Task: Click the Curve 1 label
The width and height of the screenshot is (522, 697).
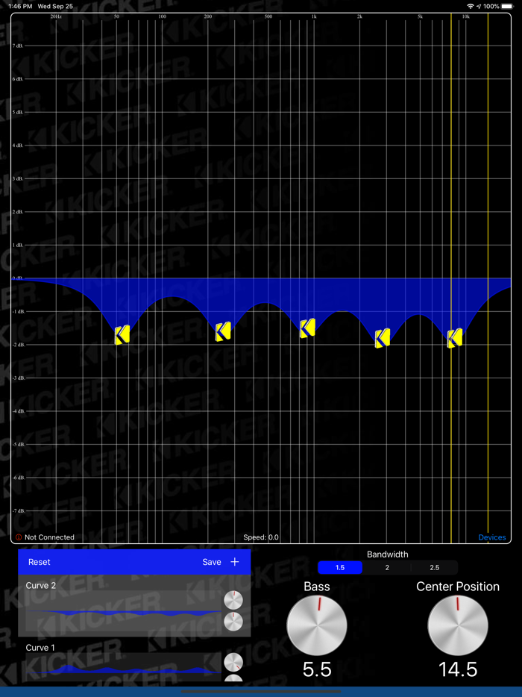Action: (x=40, y=648)
